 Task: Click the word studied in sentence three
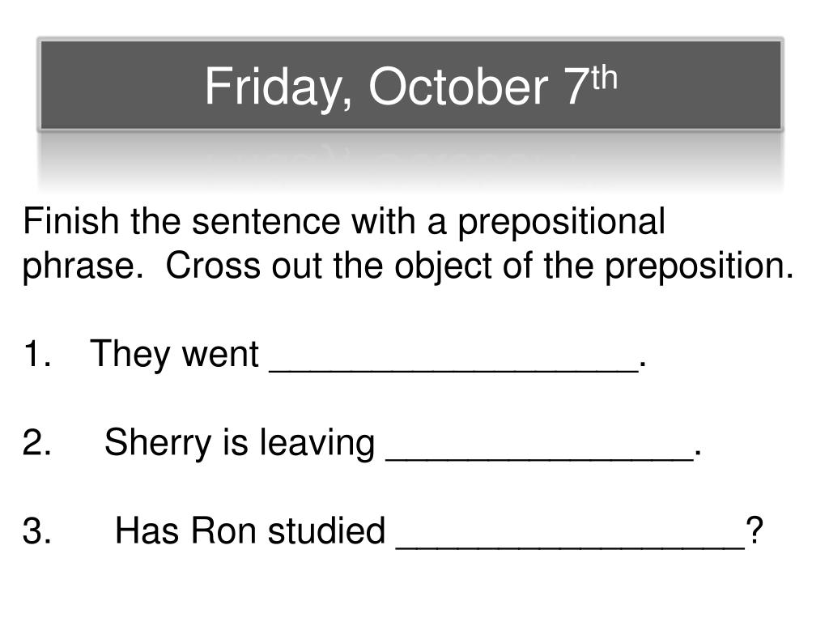pyautogui.click(x=326, y=531)
